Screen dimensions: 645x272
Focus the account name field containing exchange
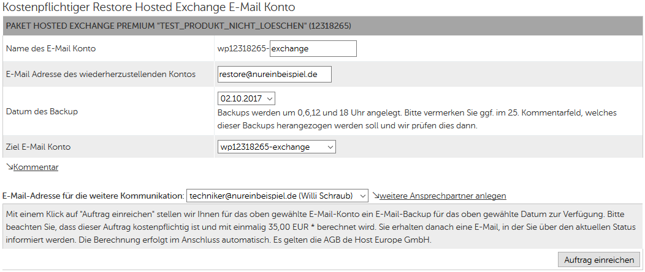[313, 48]
